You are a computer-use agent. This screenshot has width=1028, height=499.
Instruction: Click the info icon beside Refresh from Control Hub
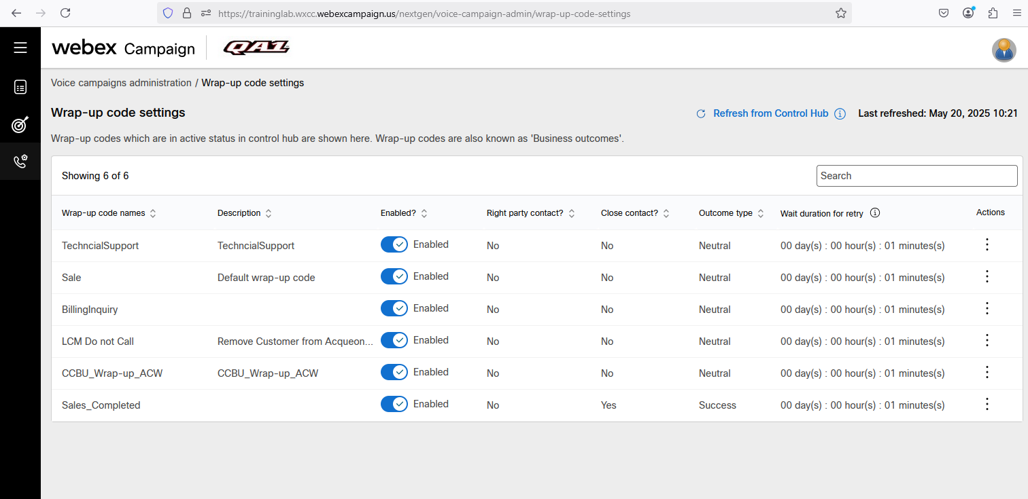(840, 114)
